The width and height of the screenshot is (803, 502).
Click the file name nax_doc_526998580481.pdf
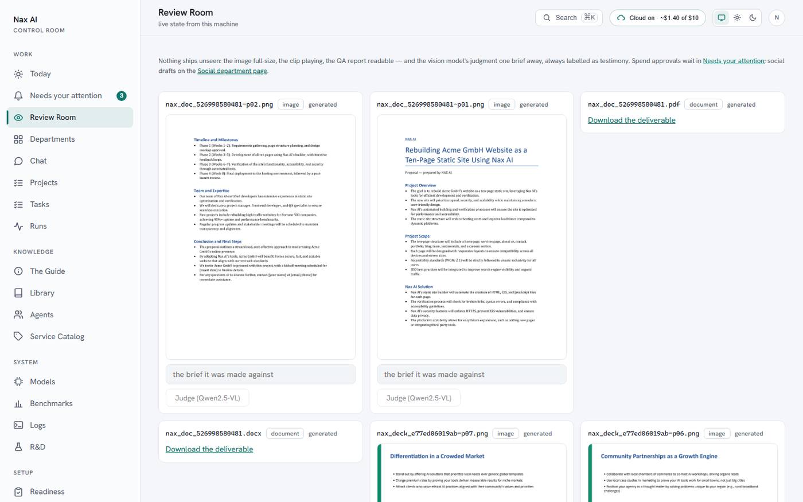[x=634, y=105]
